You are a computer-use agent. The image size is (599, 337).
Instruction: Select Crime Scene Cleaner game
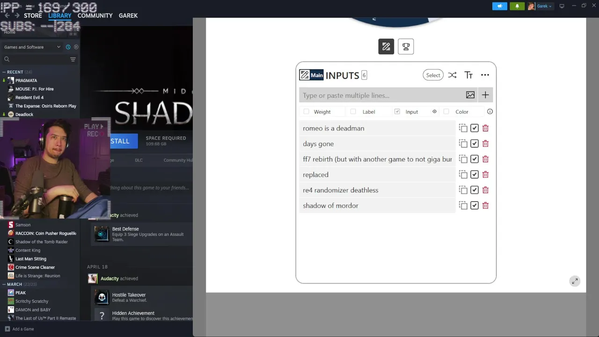(35, 267)
